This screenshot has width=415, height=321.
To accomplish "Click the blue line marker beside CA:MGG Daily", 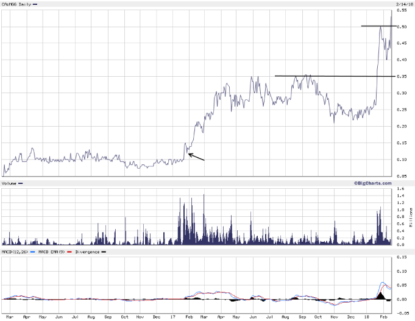I will (35, 5).
